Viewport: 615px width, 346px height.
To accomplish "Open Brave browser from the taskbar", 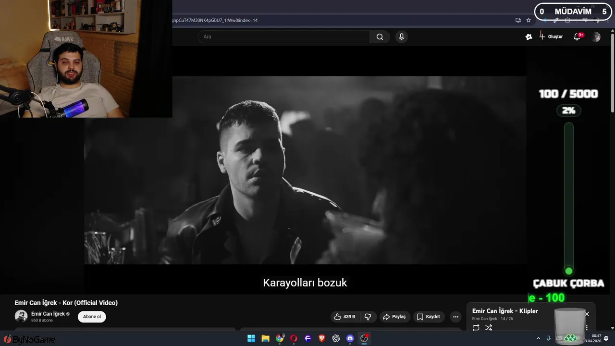I will 322,338.
